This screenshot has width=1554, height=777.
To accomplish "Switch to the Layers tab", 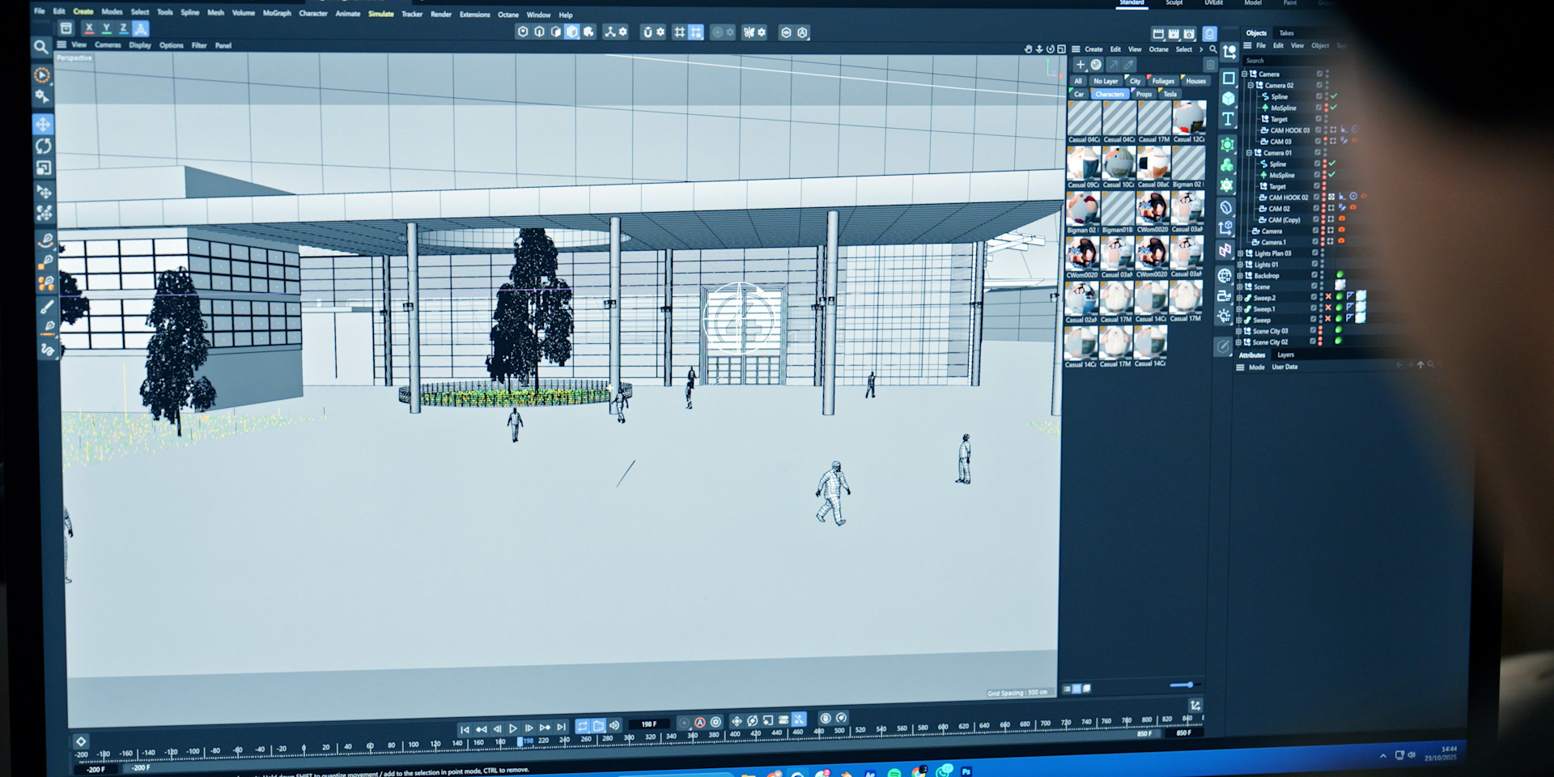I will click(1285, 355).
